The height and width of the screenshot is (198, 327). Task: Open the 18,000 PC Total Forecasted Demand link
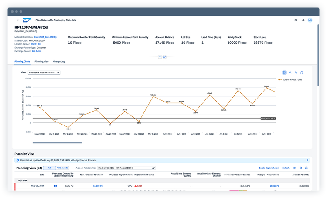[x=98, y=186]
